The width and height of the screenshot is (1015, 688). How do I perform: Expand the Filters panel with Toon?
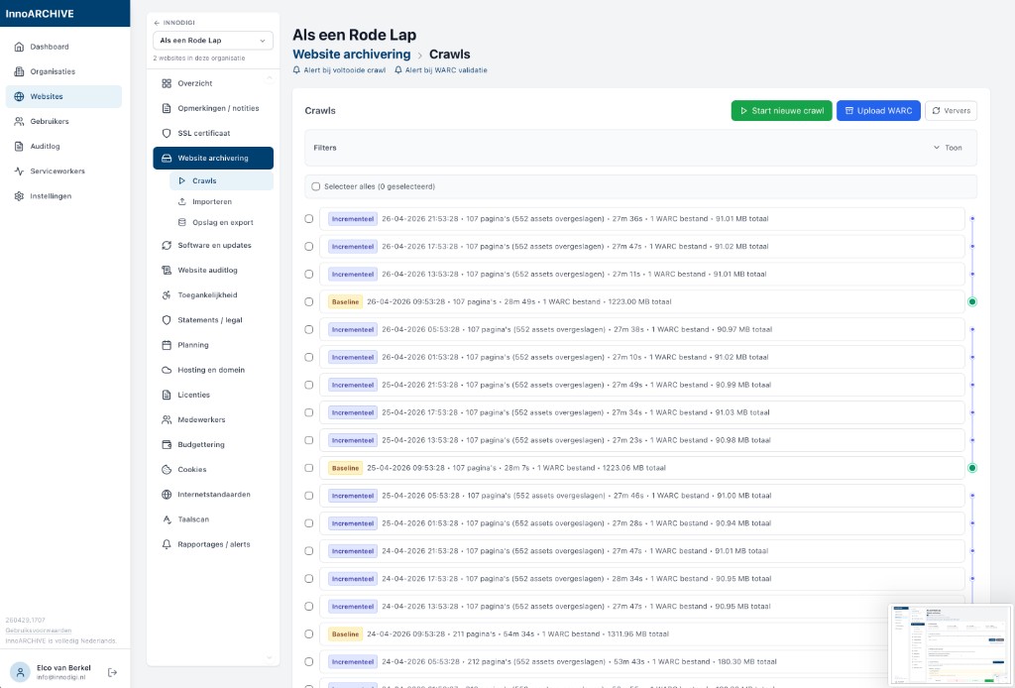pos(948,148)
